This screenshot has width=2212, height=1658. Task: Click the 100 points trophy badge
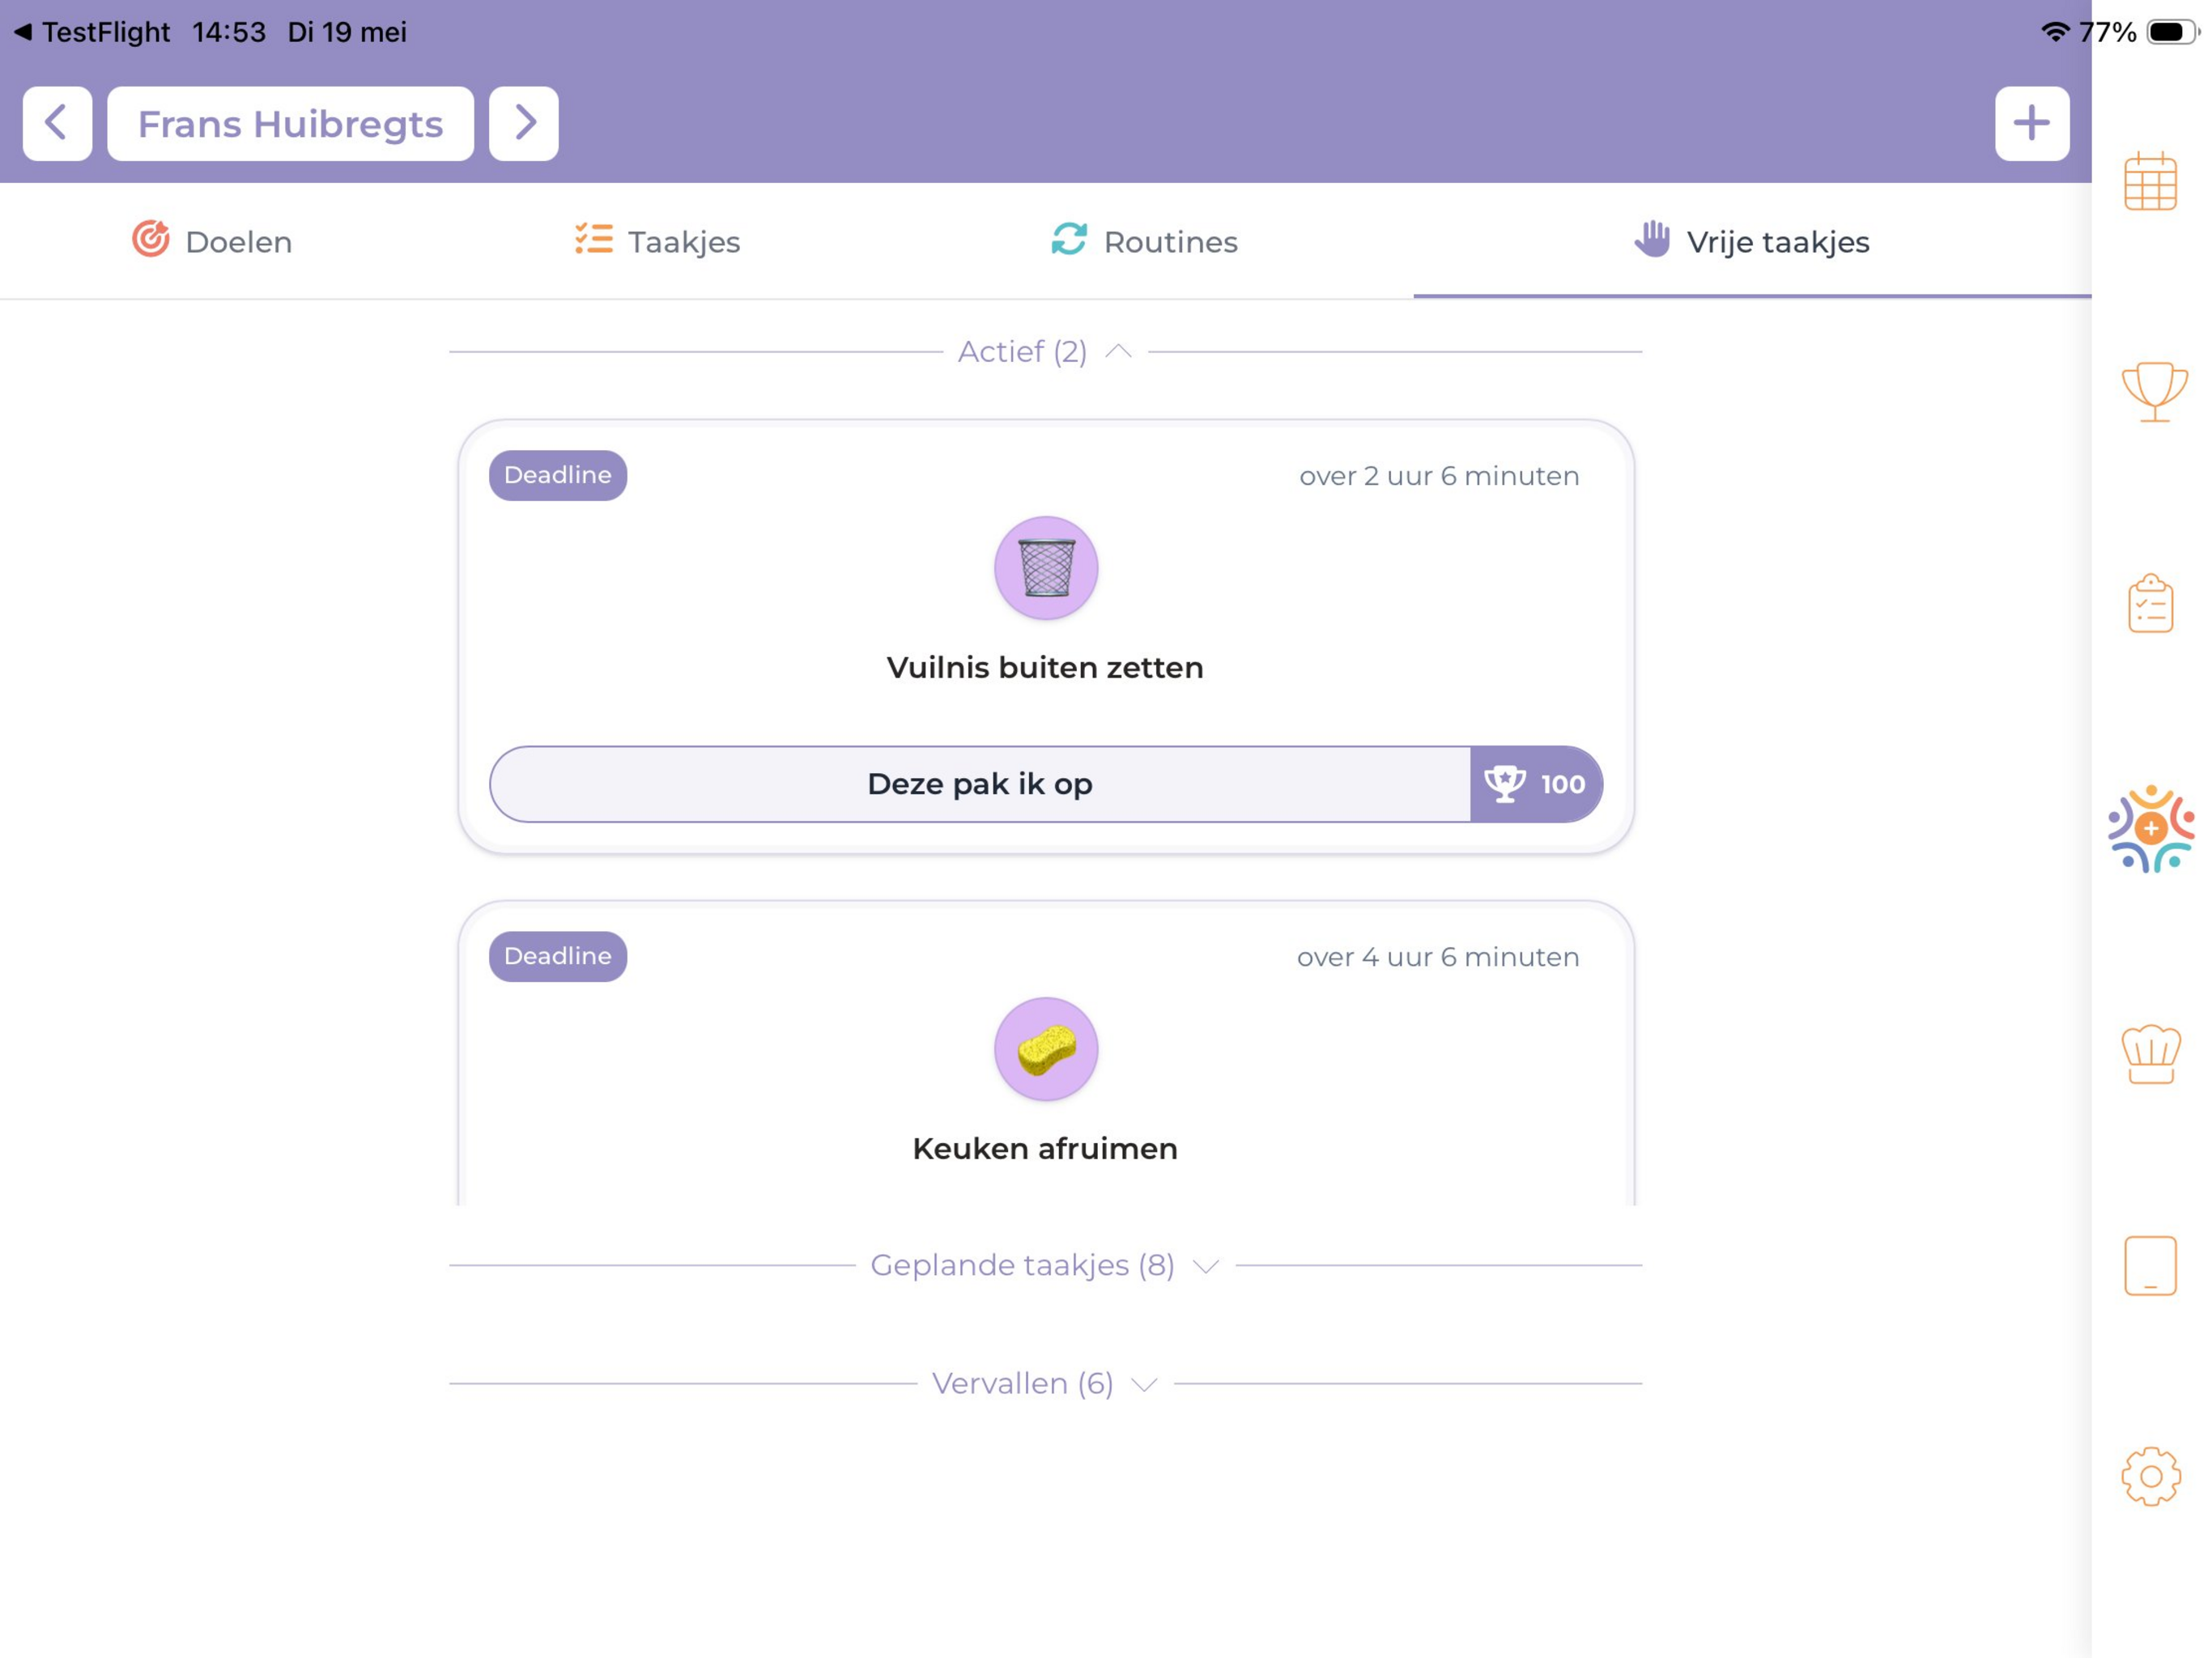1535,784
